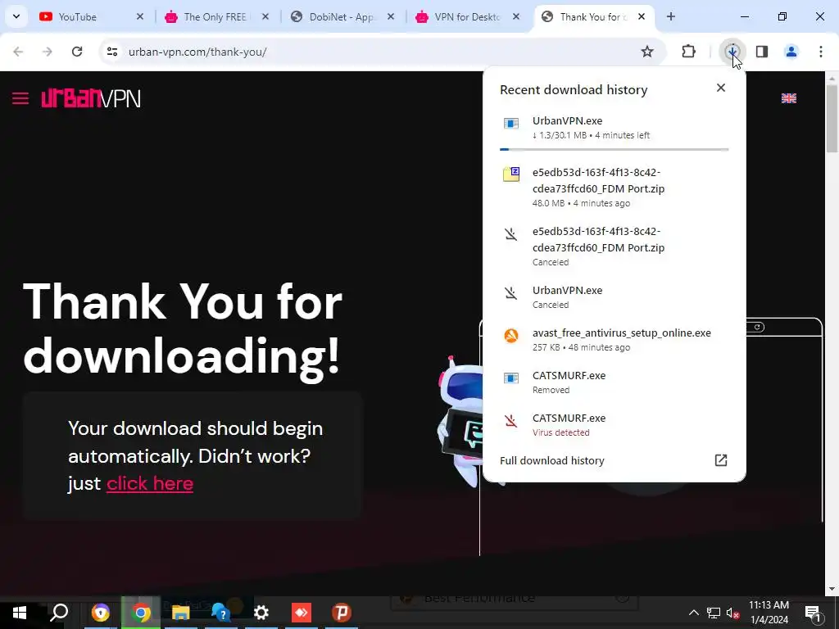Open full download history external link icon
Viewport: 839px width, 629px height.
coord(721,460)
